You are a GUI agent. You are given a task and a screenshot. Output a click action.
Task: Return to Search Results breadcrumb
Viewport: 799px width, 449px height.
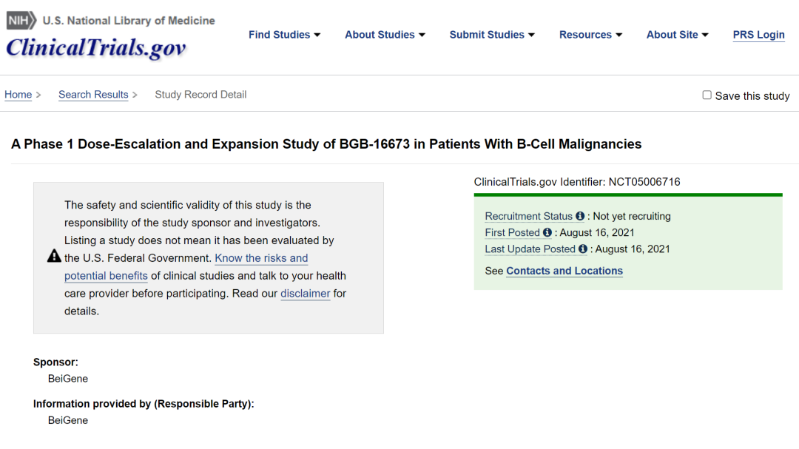93,94
